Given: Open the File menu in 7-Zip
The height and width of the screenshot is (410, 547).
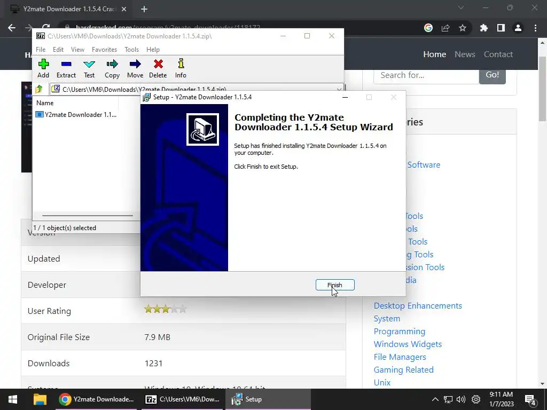Looking at the screenshot, I should tap(41, 50).
